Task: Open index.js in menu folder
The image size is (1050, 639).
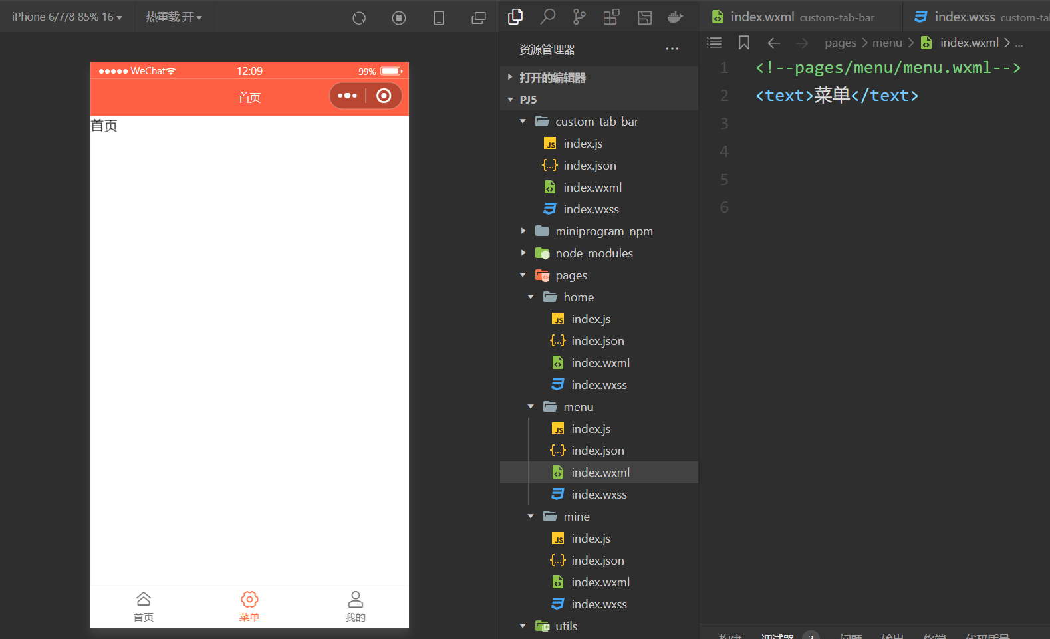Action: tap(598, 429)
